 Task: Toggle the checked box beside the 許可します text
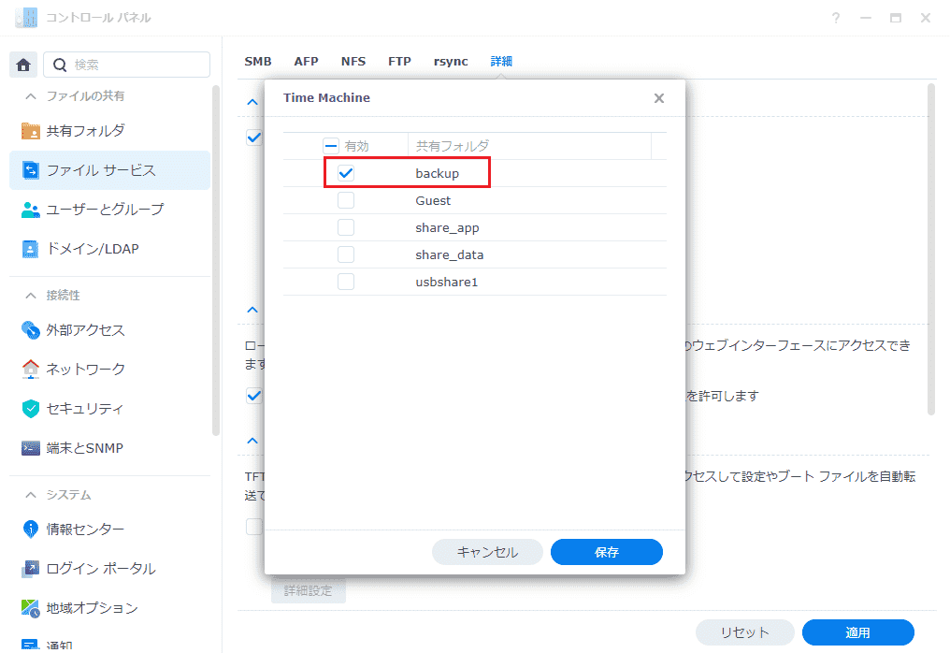(254, 396)
